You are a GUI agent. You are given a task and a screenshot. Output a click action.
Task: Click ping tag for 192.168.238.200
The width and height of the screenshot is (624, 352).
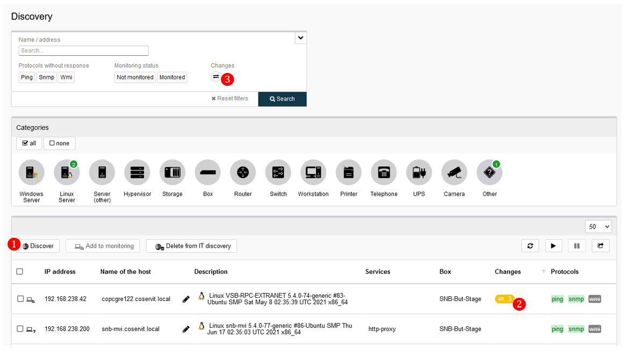coord(557,329)
